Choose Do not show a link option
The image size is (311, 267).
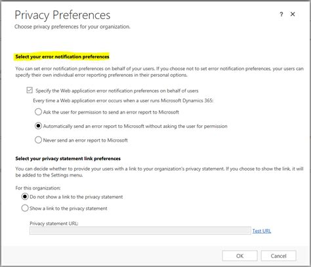(x=25, y=197)
